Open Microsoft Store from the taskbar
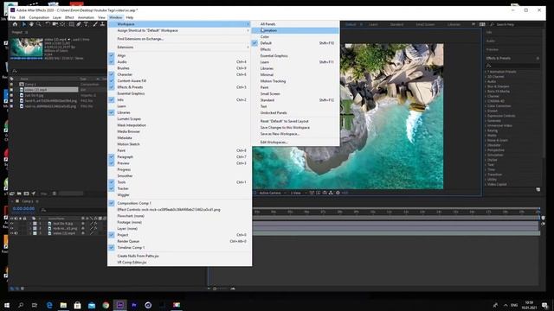Screen dimensions: 554x311 pyautogui.click(x=77, y=305)
